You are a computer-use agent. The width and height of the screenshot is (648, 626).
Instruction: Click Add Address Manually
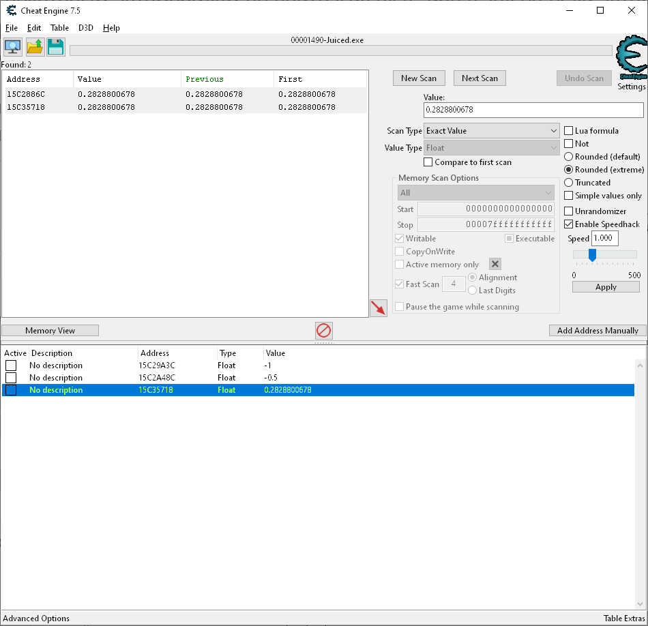coord(598,331)
